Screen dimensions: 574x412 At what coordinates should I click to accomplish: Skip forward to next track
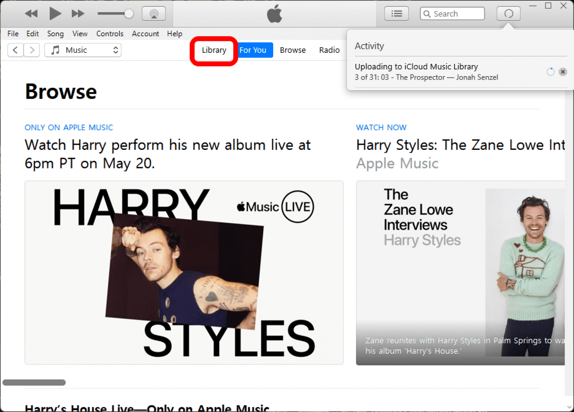pyautogui.click(x=78, y=14)
